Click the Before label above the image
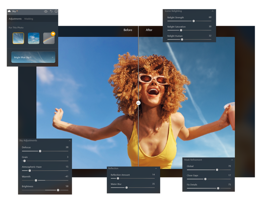 pyautogui.click(x=128, y=30)
